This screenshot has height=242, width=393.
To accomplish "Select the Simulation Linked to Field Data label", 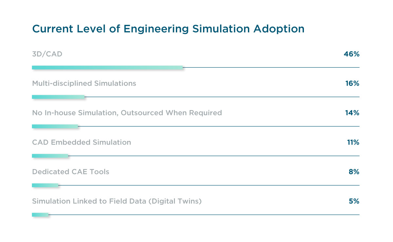I will 117,201.
